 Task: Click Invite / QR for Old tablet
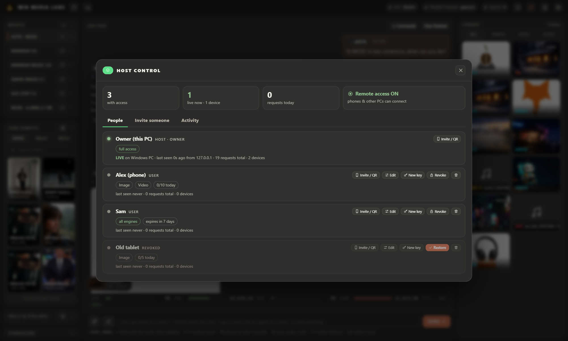pyautogui.click(x=365, y=248)
